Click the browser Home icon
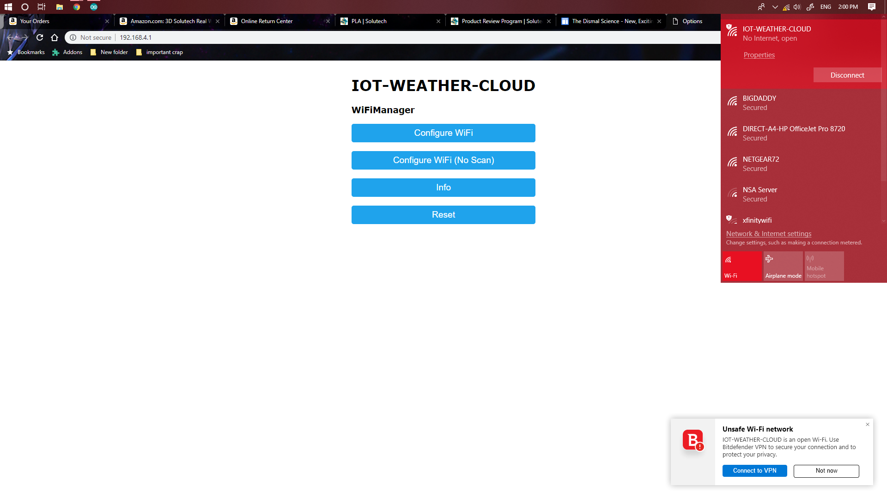The height and width of the screenshot is (499, 887). pos(55,37)
